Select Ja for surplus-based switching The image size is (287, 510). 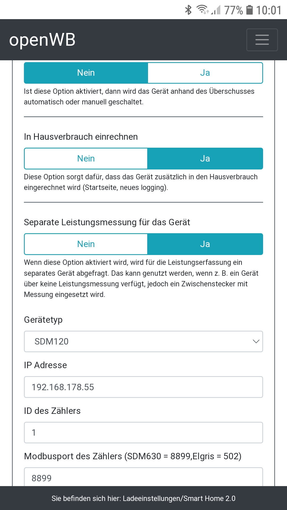click(x=205, y=73)
